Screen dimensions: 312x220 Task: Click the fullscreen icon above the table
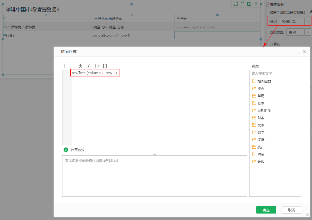coord(236,4)
